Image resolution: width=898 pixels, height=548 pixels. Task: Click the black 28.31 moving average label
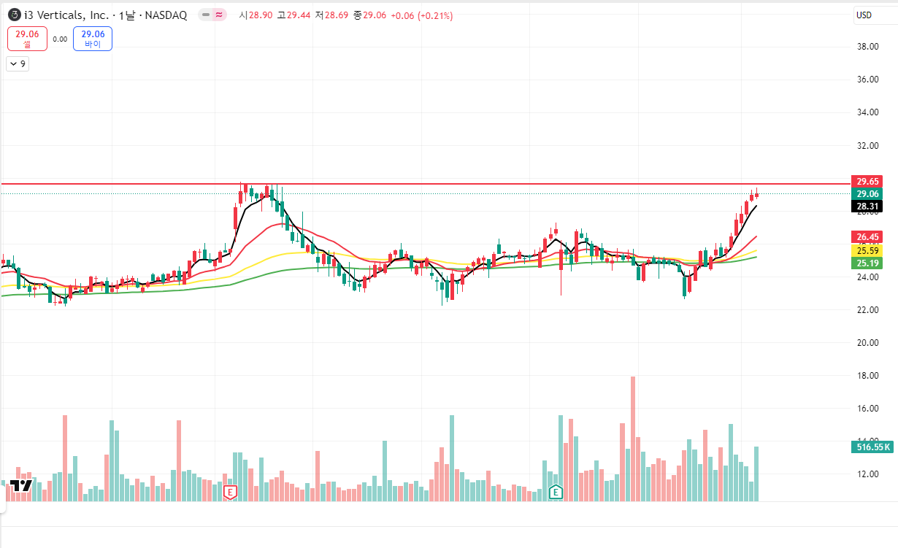pyautogui.click(x=867, y=207)
